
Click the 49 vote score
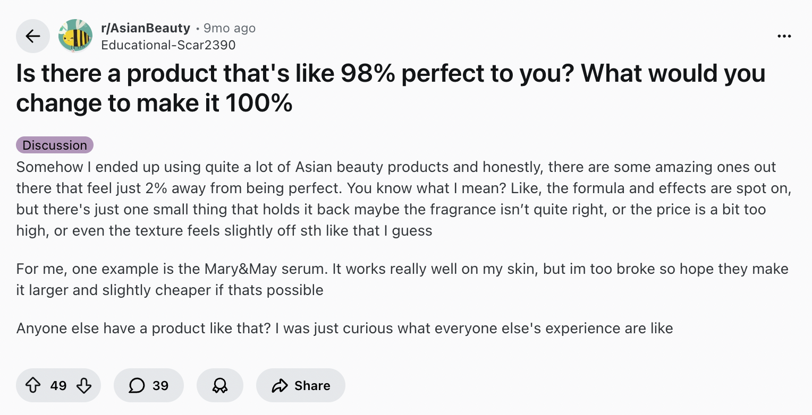[x=58, y=385]
